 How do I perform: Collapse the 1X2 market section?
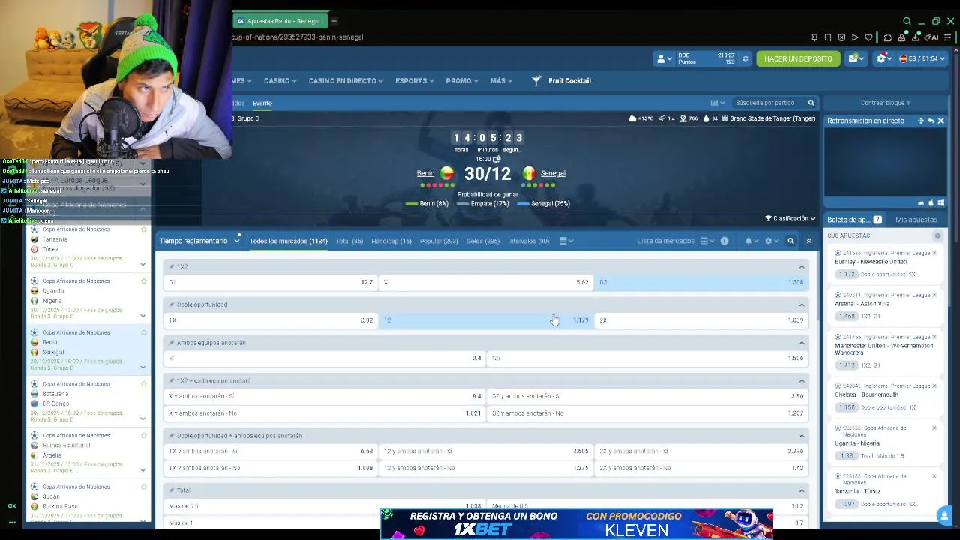coord(802,266)
